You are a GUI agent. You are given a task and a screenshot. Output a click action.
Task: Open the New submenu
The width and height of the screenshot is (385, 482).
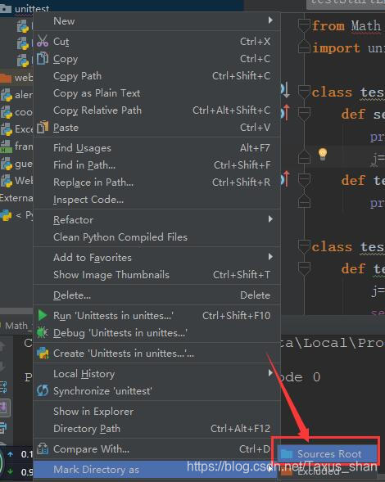click(x=156, y=21)
